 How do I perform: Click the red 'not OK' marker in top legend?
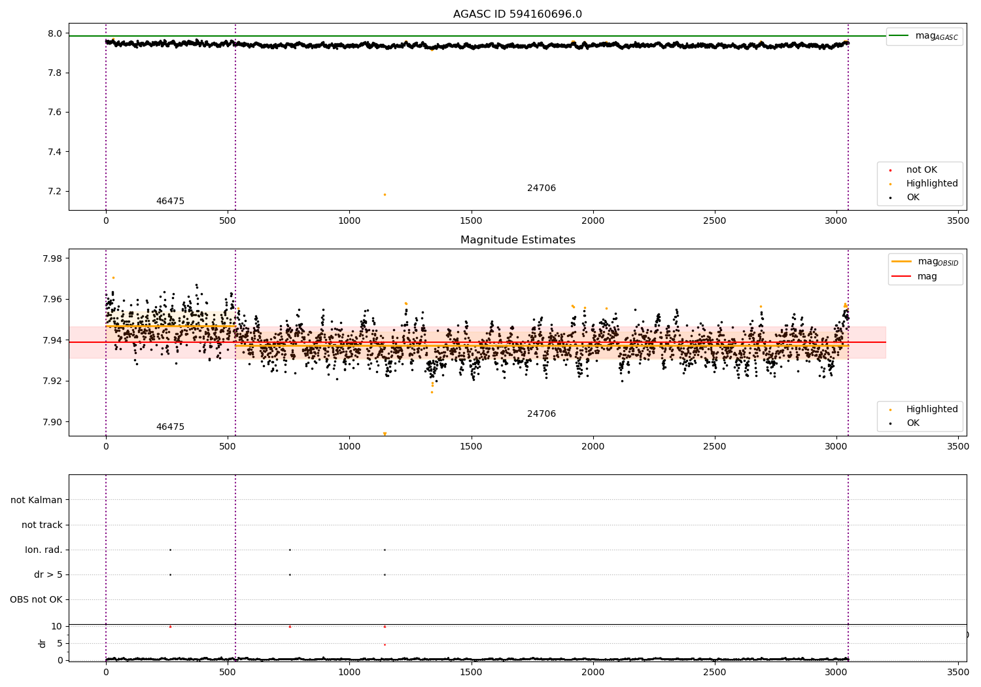[x=890, y=171]
